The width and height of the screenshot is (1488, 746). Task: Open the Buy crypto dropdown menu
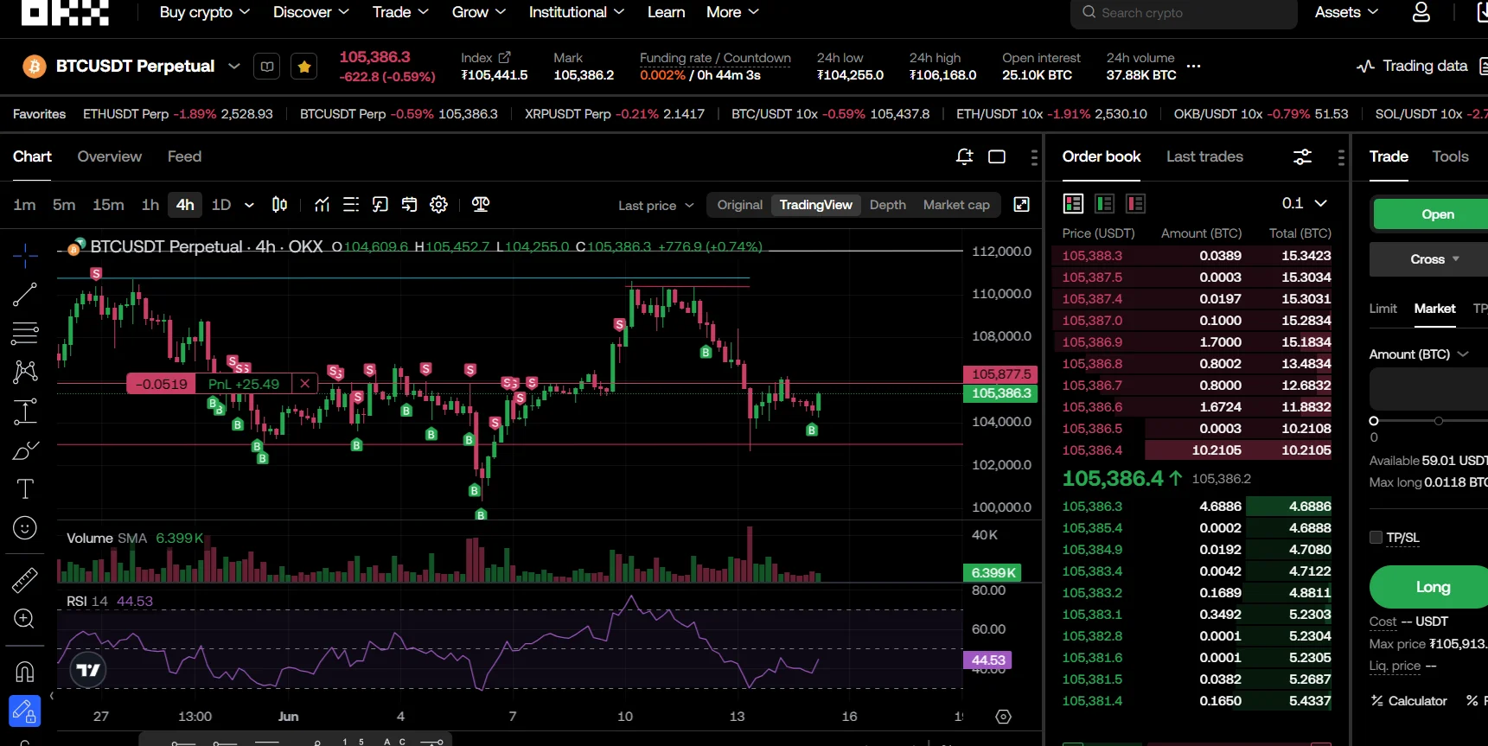point(205,12)
